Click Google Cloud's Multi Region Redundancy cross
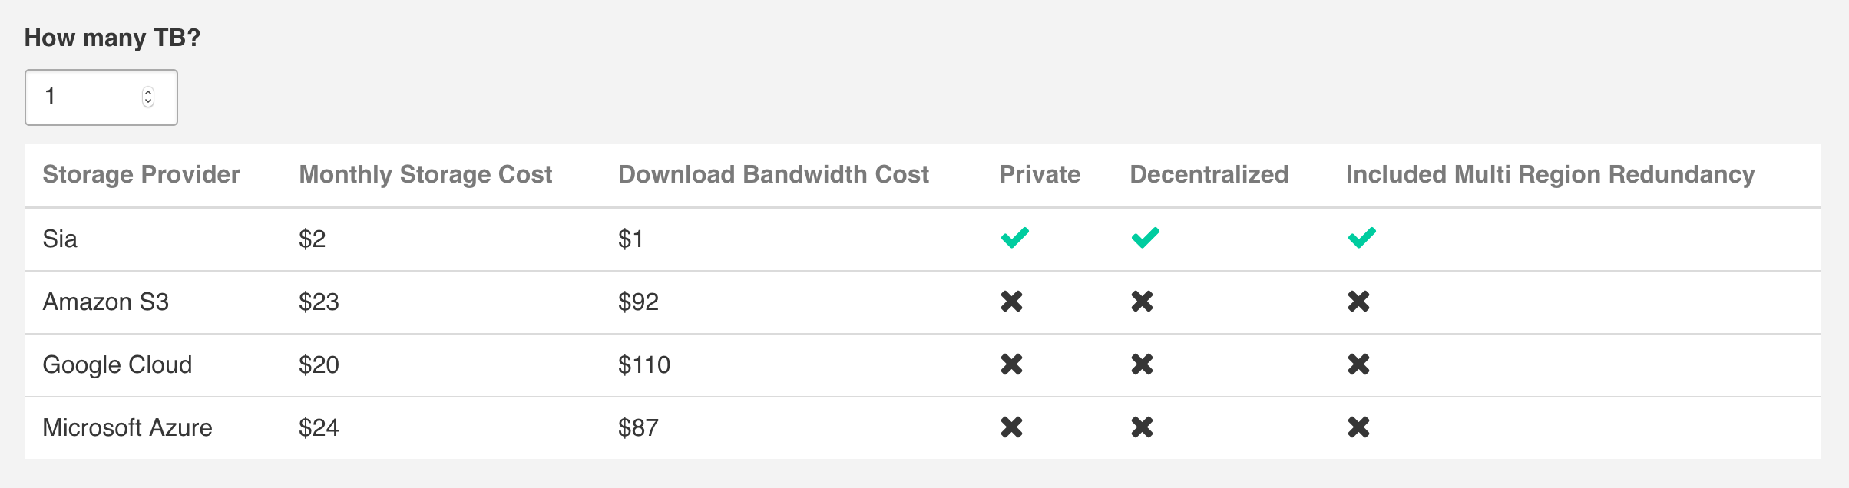 1358,364
